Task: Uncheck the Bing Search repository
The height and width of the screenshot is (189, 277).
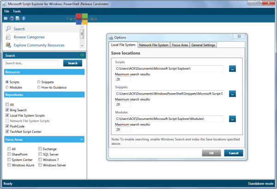Action: click(7, 110)
